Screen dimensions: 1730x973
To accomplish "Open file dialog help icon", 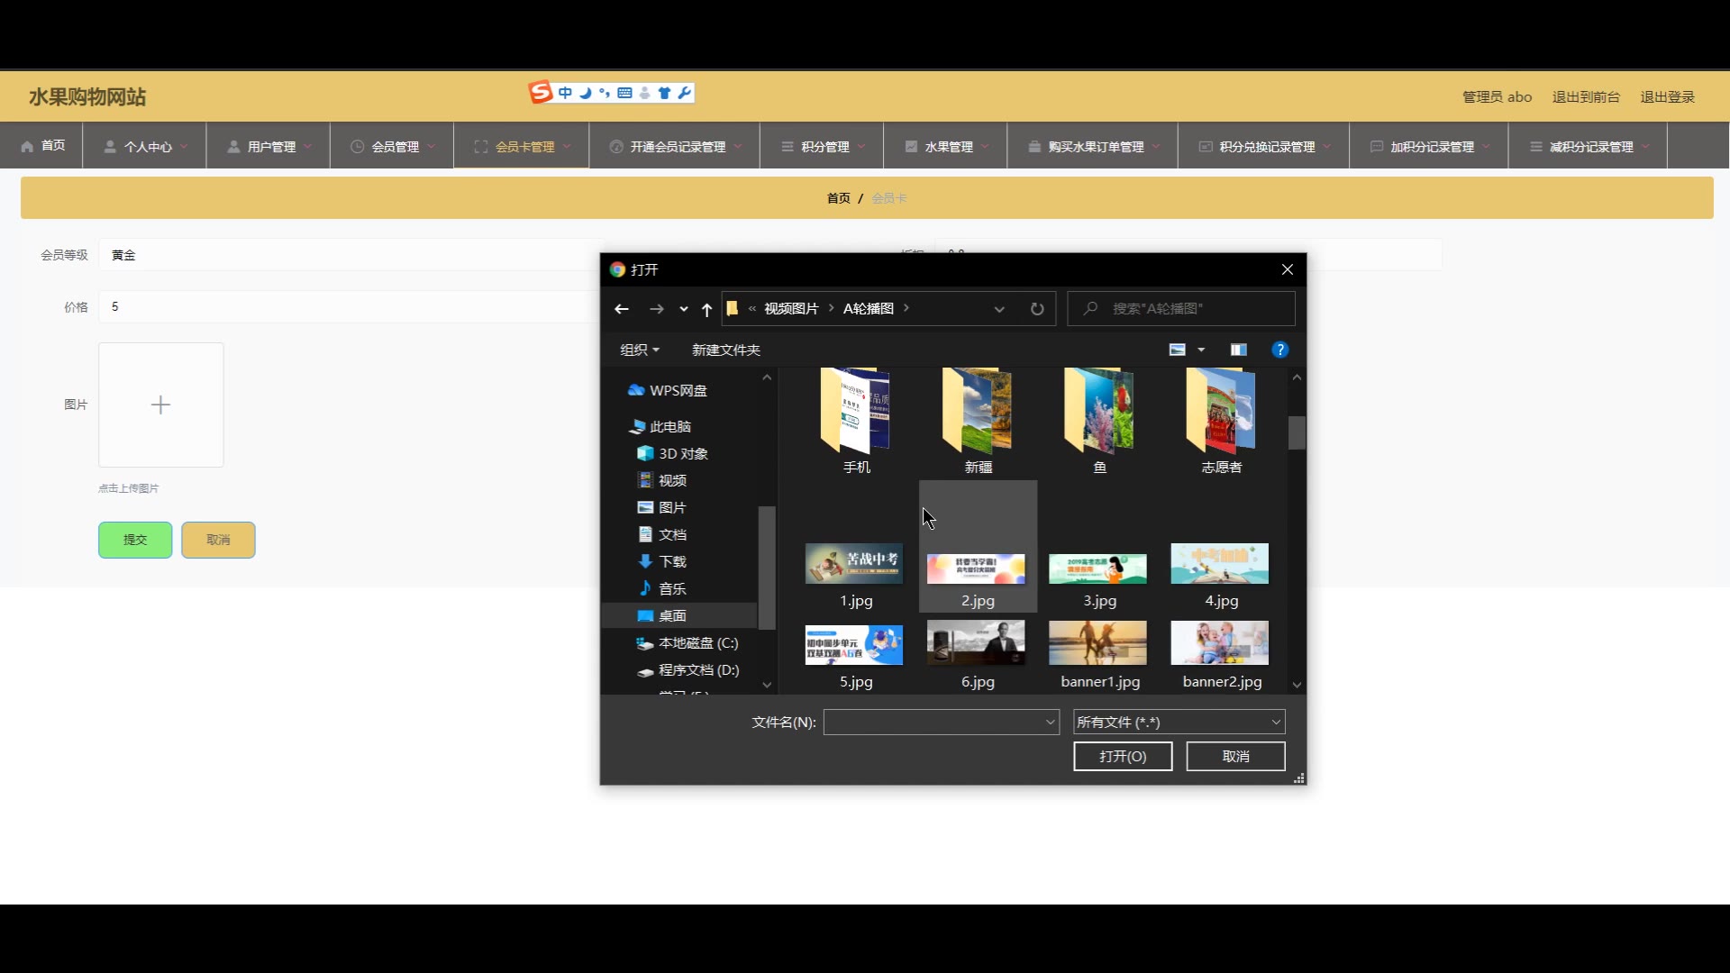I will point(1279,350).
